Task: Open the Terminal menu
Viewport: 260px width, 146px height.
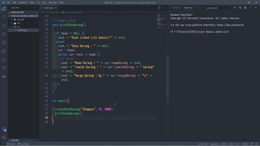Action: [52, 2]
